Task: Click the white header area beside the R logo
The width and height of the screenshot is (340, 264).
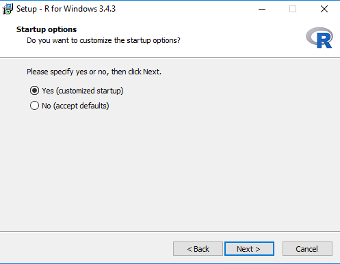Action: click(x=241, y=36)
